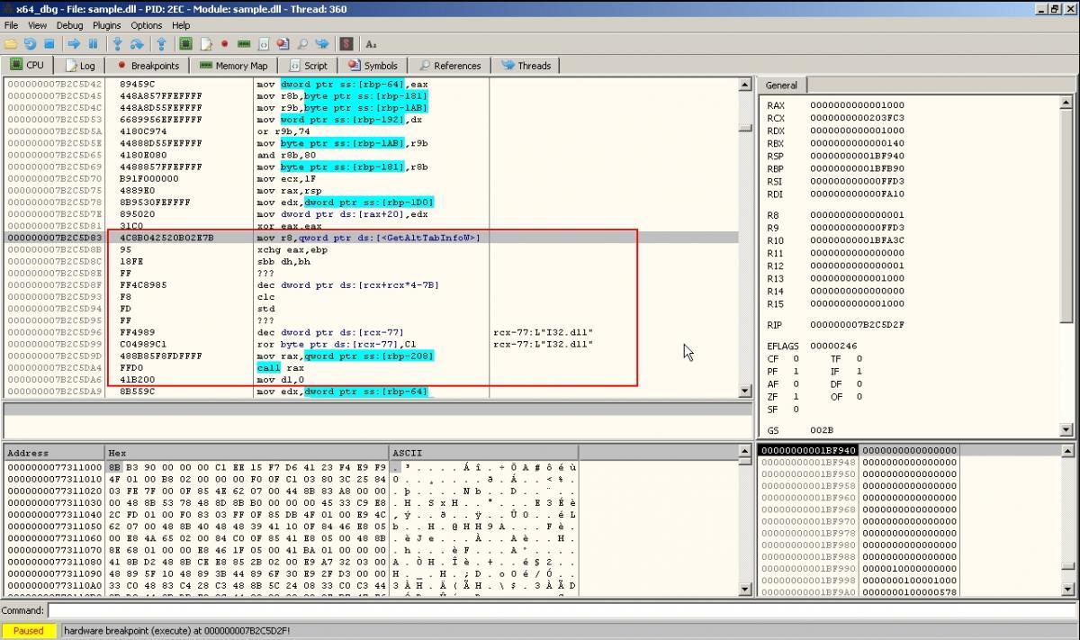Click the Script toolbar icon

pos(264,43)
